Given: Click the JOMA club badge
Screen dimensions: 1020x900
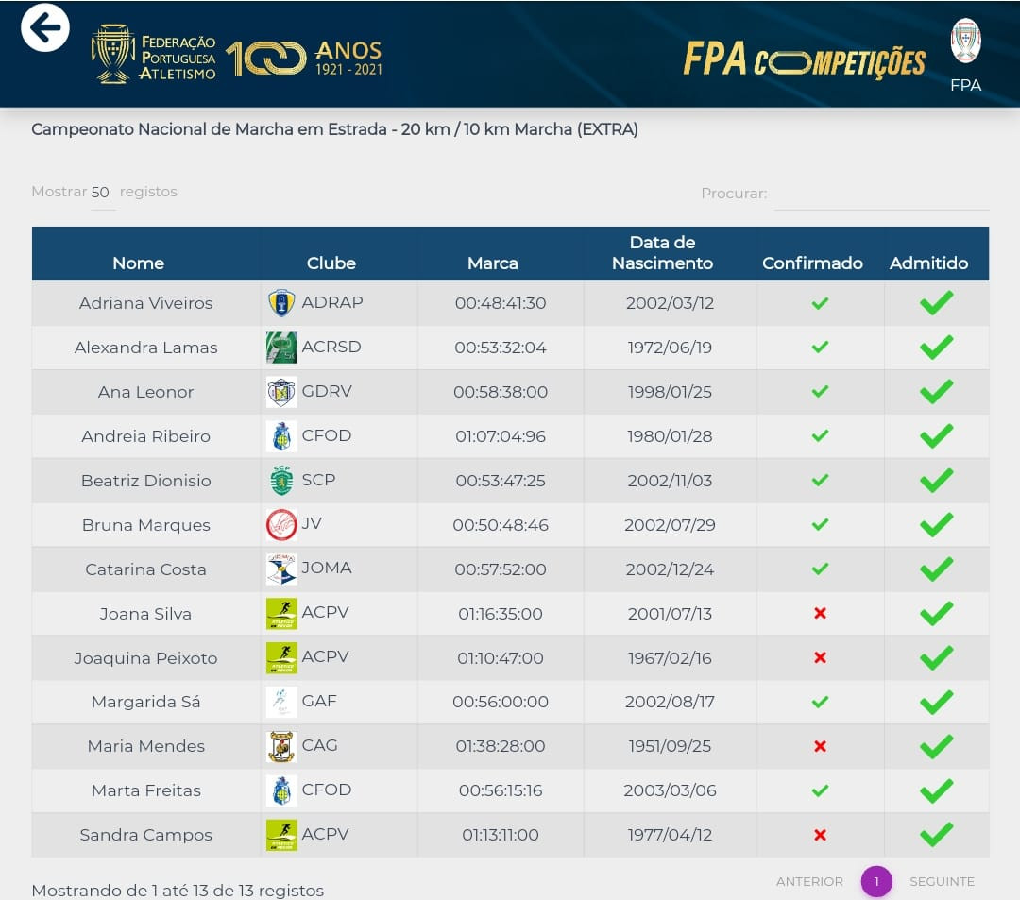Looking at the screenshot, I should click(281, 569).
